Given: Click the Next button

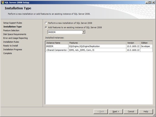Looking at the screenshot, I should [116, 111].
